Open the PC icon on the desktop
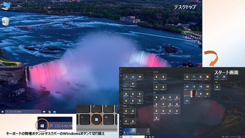 tap(6, 6)
